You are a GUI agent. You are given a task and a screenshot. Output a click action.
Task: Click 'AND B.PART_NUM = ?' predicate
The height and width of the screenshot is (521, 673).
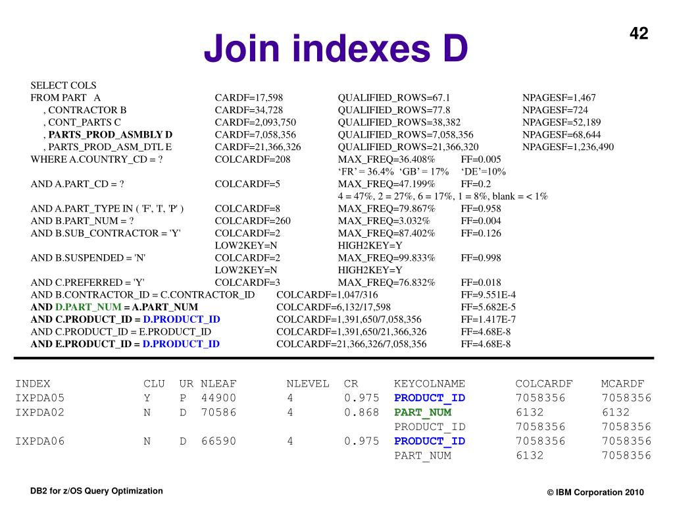tap(82, 221)
